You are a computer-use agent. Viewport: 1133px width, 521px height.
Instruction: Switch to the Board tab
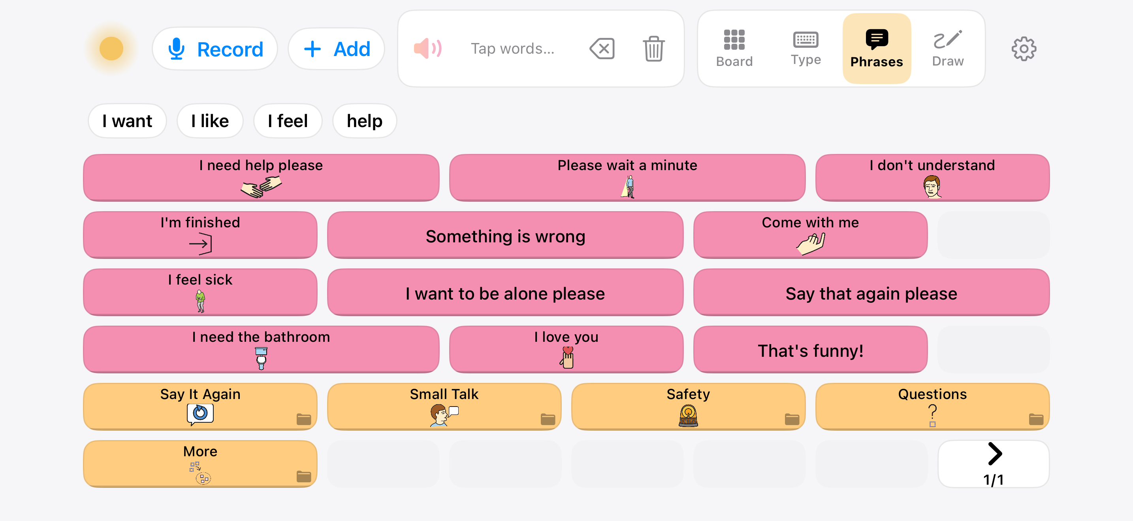pyautogui.click(x=734, y=48)
